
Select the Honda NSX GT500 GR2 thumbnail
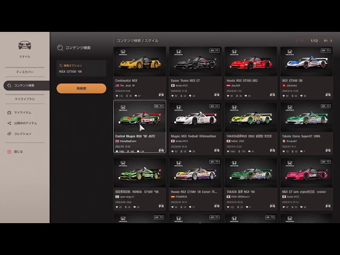[x=251, y=62]
